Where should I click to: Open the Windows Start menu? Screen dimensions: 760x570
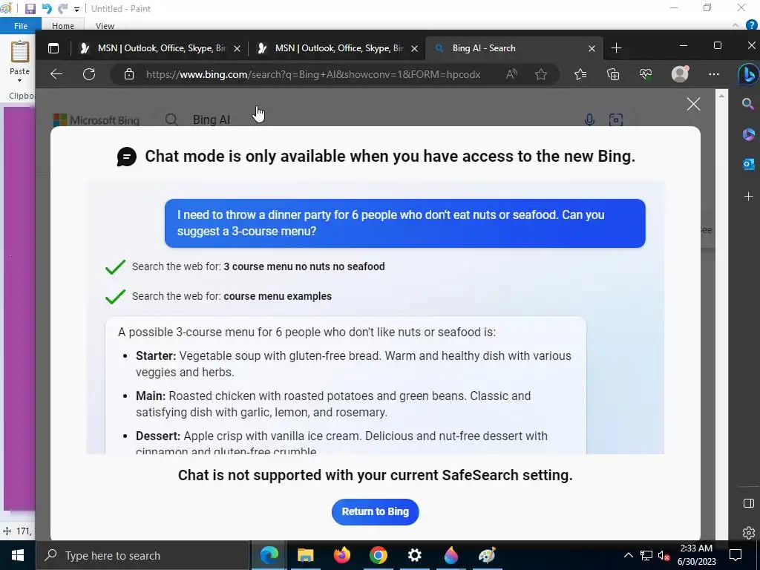point(18,555)
